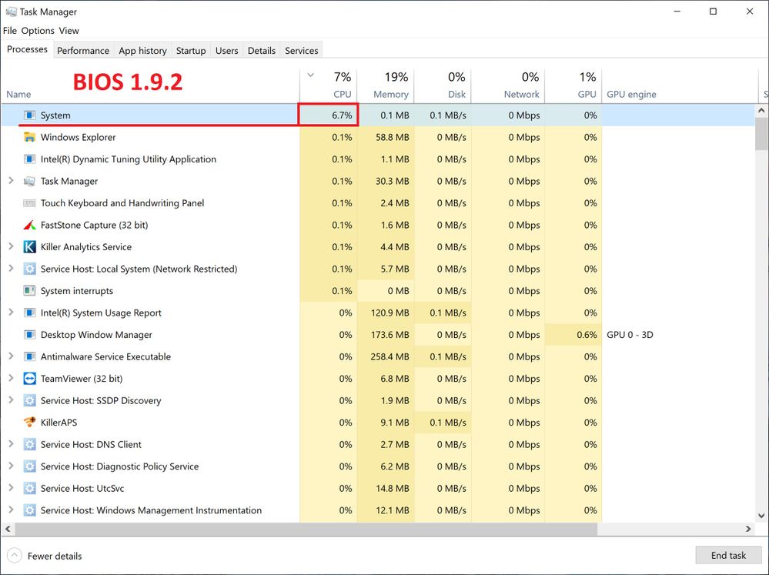
Task: Click the System interrupts icon
Action: click(x=29, y=291)
